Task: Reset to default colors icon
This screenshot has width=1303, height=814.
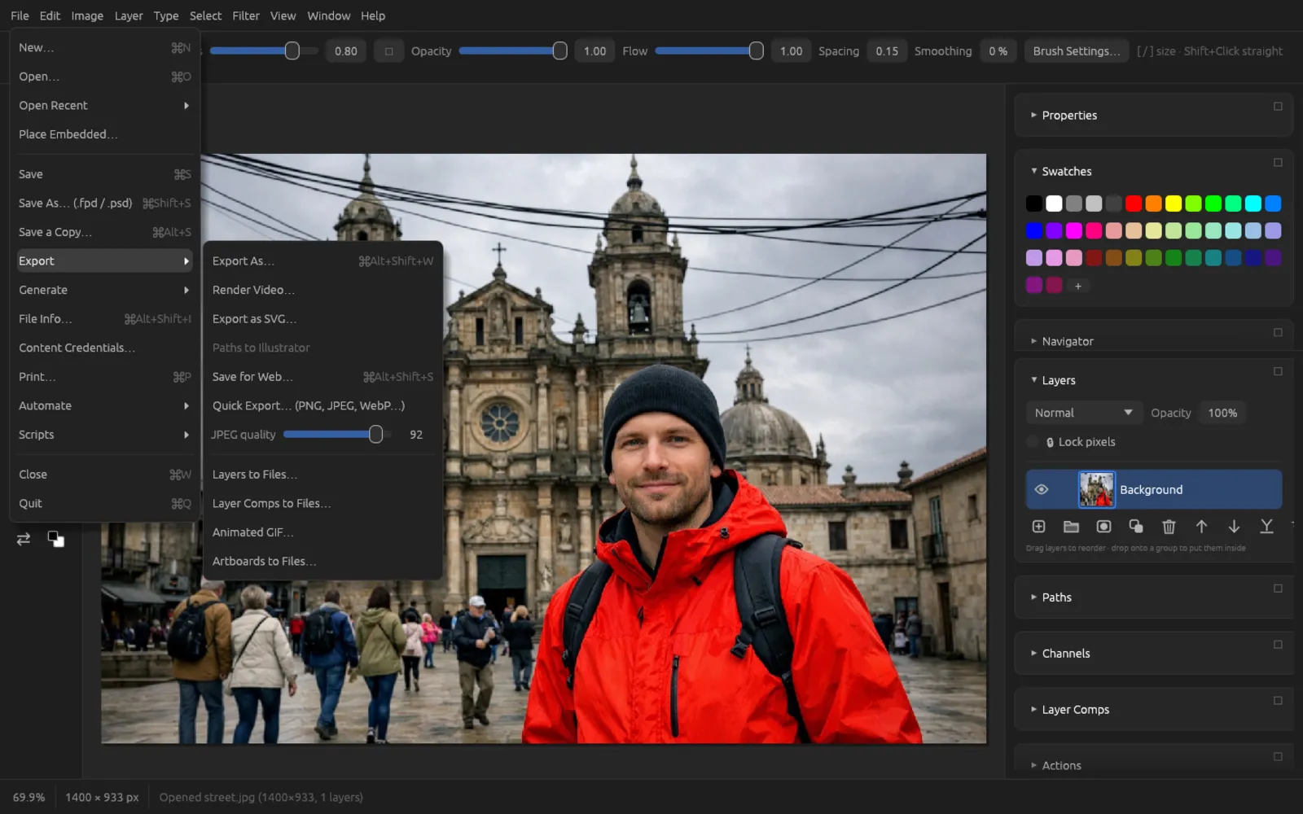Action: click(55, 539)
